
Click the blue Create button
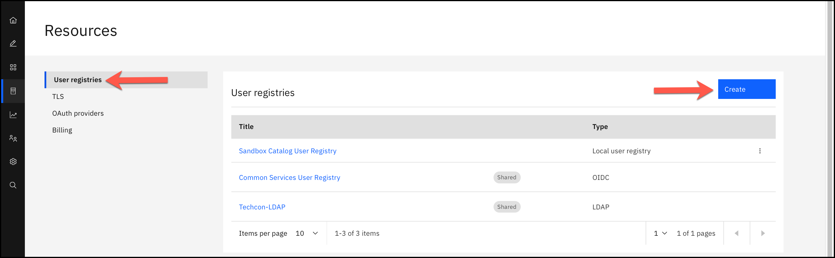pyautogui.click(x=746, y=89)
